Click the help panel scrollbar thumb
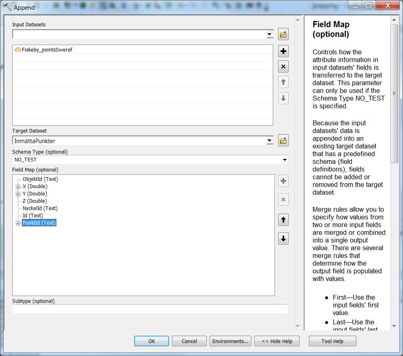The image size is (403, 356). pos(394,94)
